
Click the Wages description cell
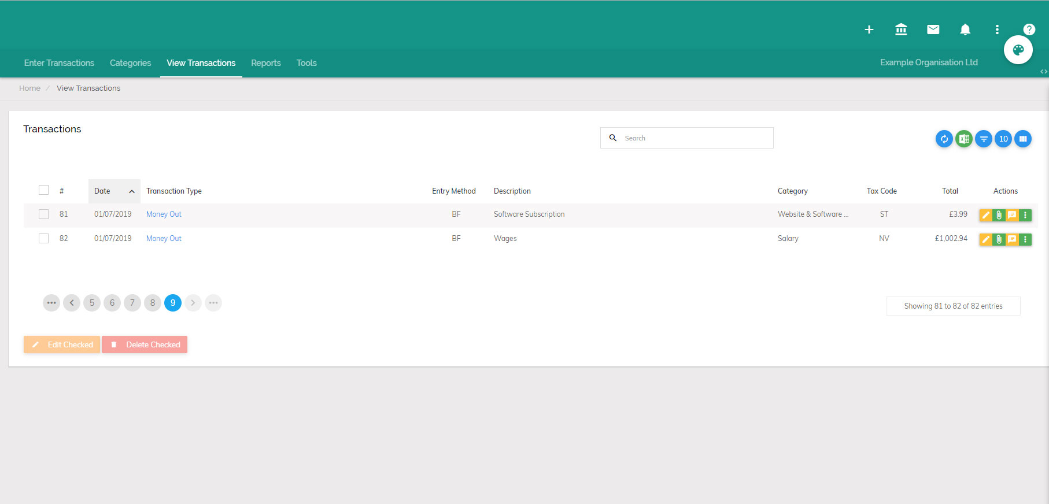[x=505, y=238]
